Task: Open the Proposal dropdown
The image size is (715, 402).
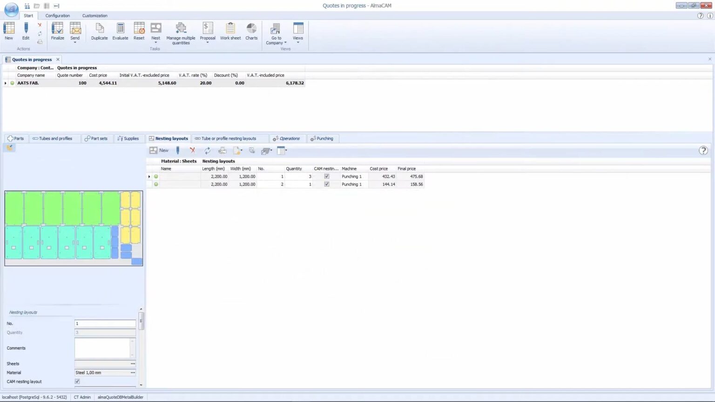Action: pyautogui.click(x=208, y=42)
